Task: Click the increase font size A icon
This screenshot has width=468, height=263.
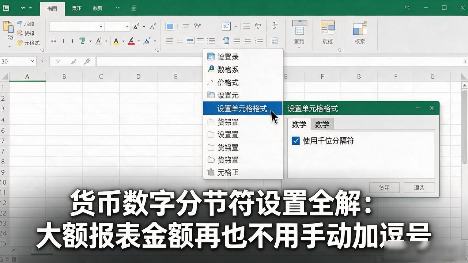Action: tap(136, 26)
